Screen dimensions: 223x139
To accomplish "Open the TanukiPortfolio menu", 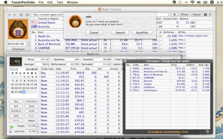I will point(23,2).
